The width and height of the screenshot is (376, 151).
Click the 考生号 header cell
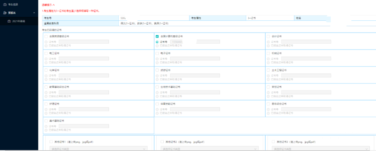click(x=80, y=18)
